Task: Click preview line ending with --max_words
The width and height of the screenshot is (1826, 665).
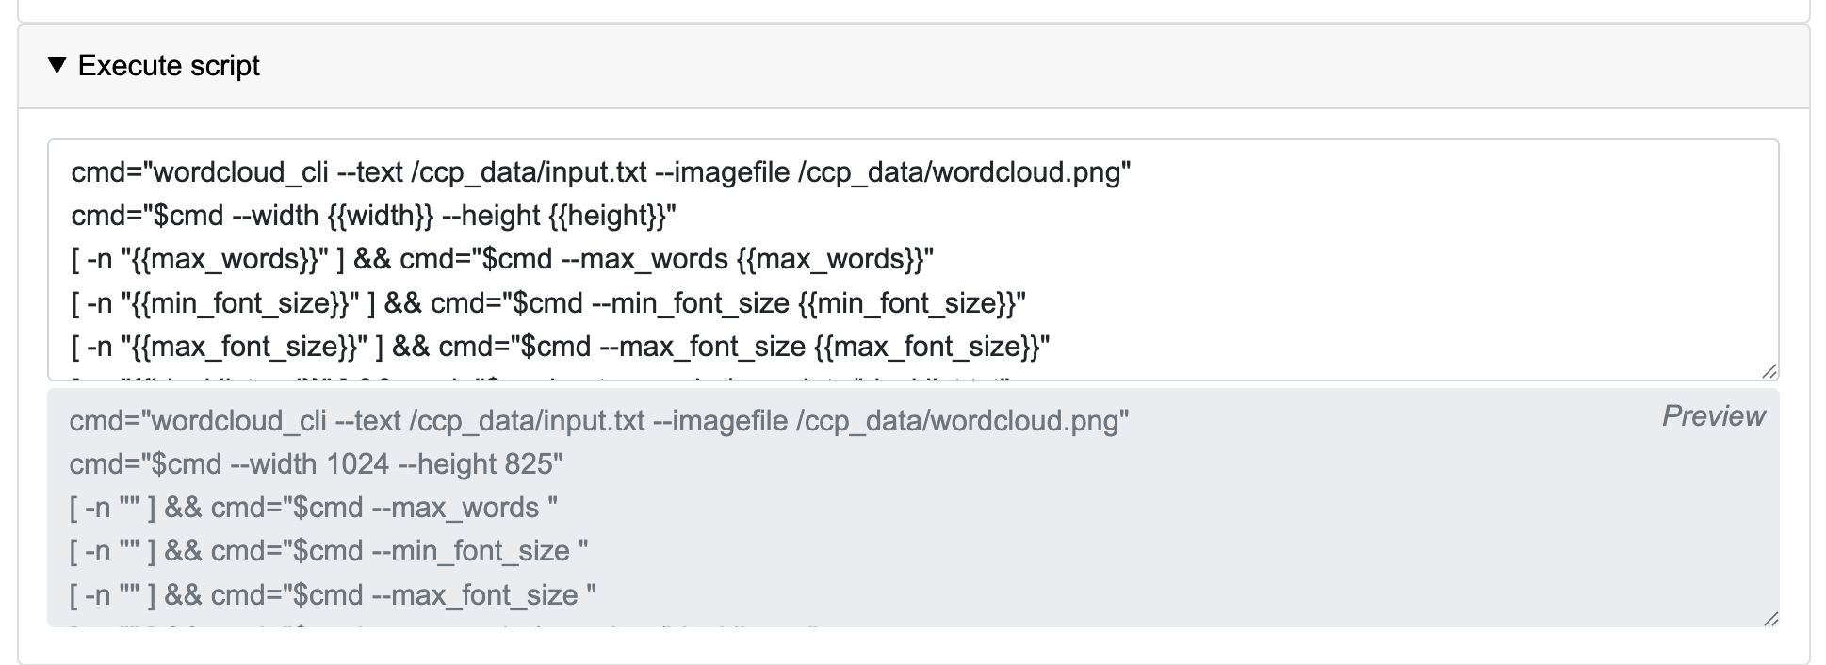Action: 314,507
